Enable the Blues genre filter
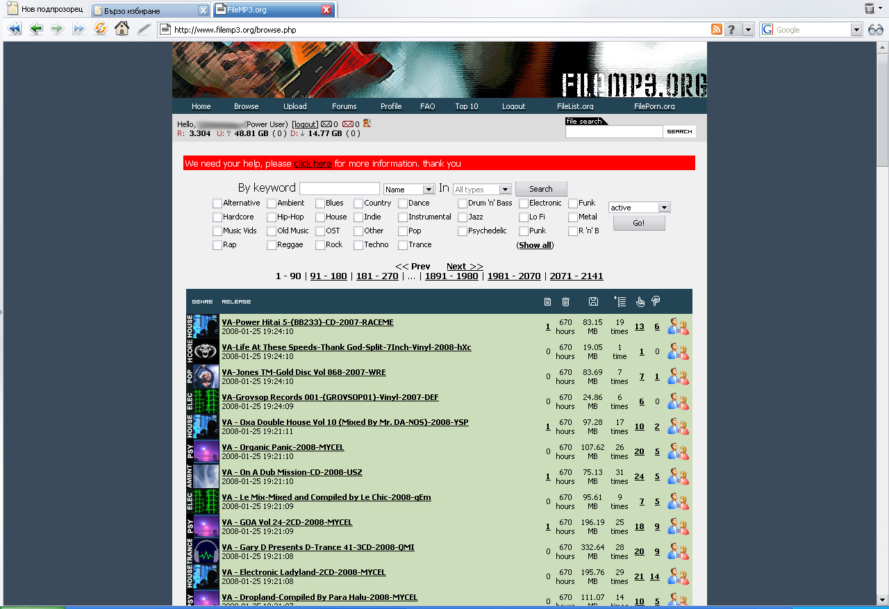This screenshot has width=889, height=609. pos(320,203)
